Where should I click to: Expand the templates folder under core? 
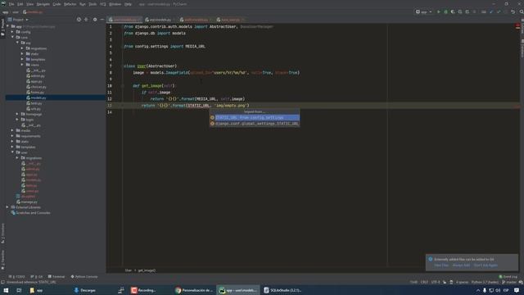[22, 60]
